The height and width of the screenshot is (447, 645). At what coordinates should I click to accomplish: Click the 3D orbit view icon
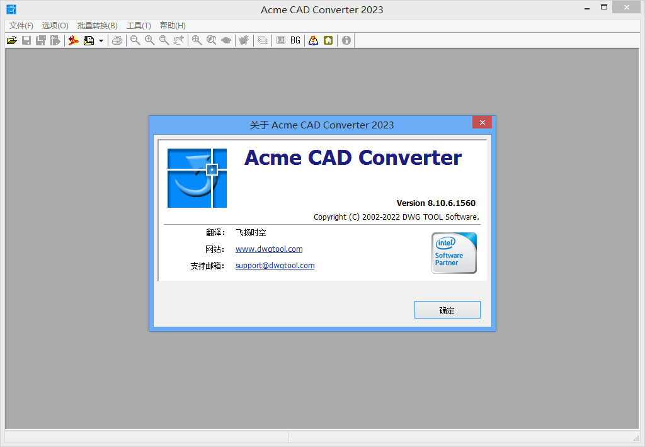(226, 40)
